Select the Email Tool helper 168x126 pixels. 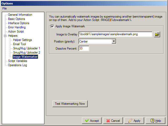(x=19, y=44)
